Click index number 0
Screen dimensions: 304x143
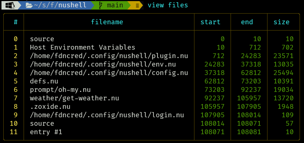click(x=16, y=39)
